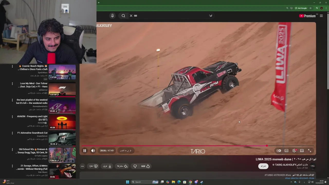This screenshot has width=329, height=185.
Task: Dislike the video
Action: click(135, 166)
